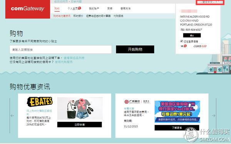The width and height of the screenshot is (231, 144).
Task: Open the 个人主页 navigation tab
Action: pos(73,8)
